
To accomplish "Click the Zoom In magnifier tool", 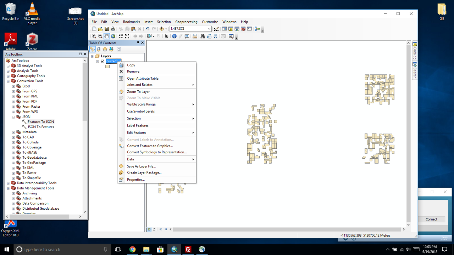I will pos(94,36).
